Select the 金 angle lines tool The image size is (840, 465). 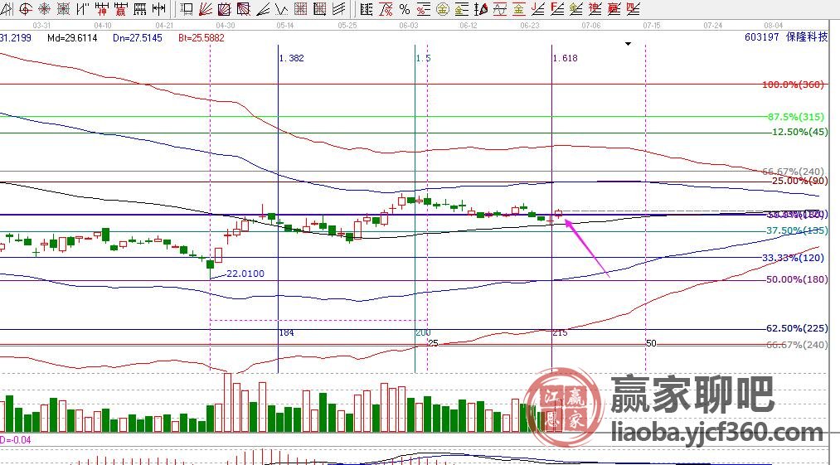click(x=575, y=8)
